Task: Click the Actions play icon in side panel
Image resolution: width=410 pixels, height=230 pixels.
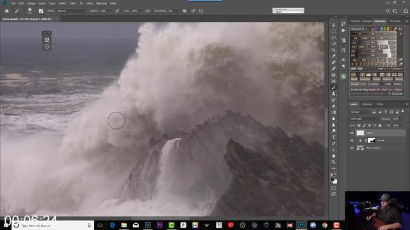Action: (x=343, y=31)
